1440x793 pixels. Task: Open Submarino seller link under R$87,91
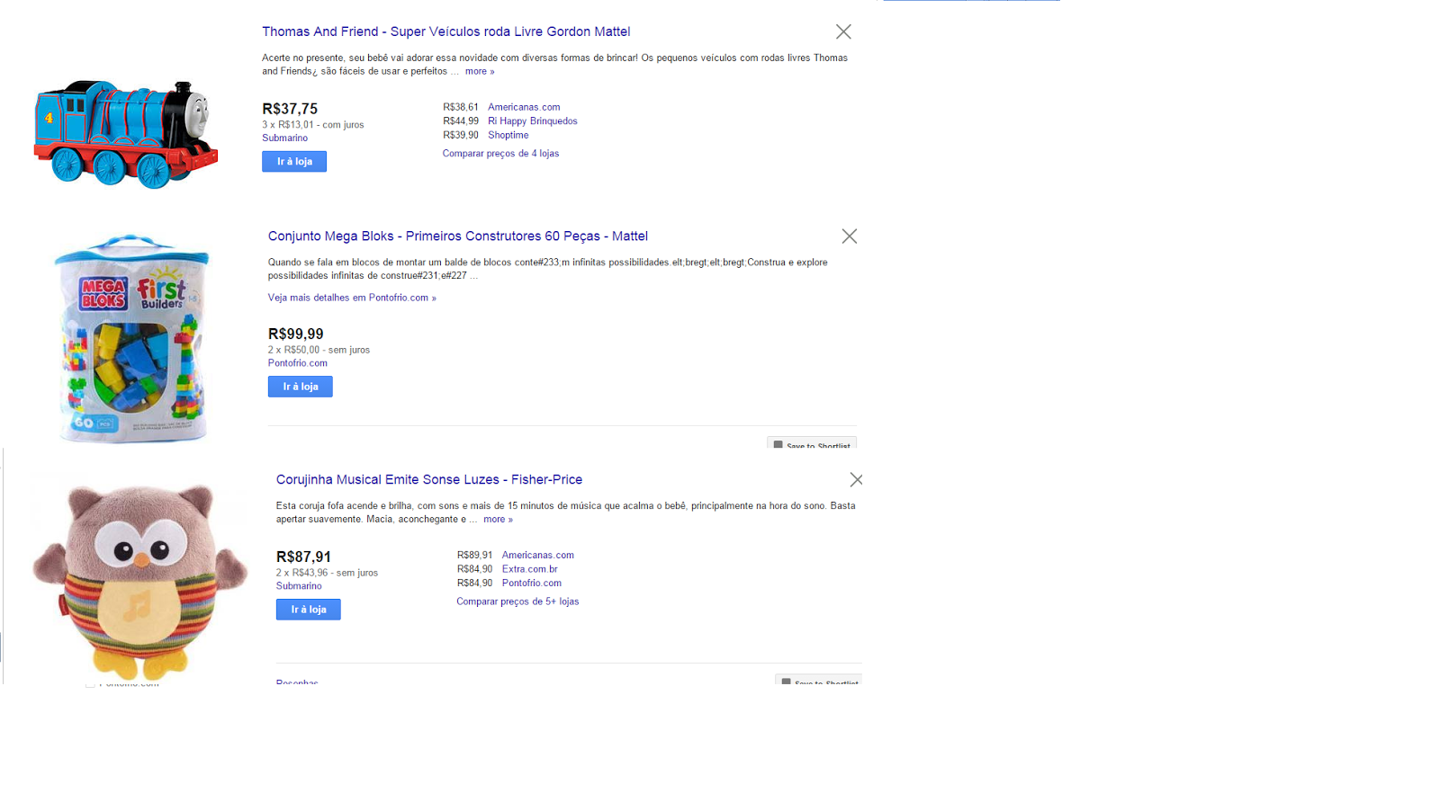[x=299, y=585]
